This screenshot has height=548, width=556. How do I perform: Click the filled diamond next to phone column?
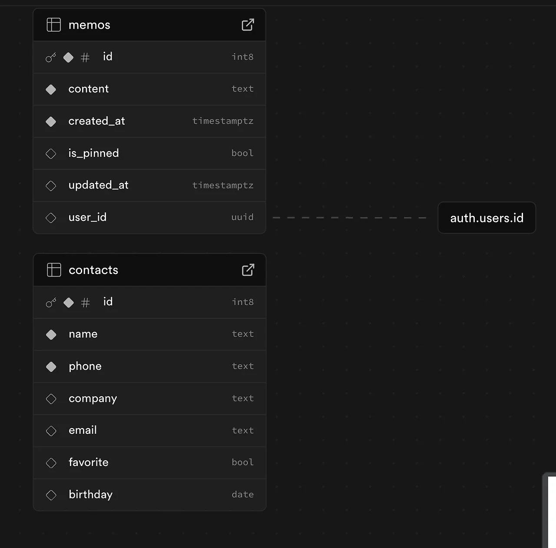pos(51,367)
